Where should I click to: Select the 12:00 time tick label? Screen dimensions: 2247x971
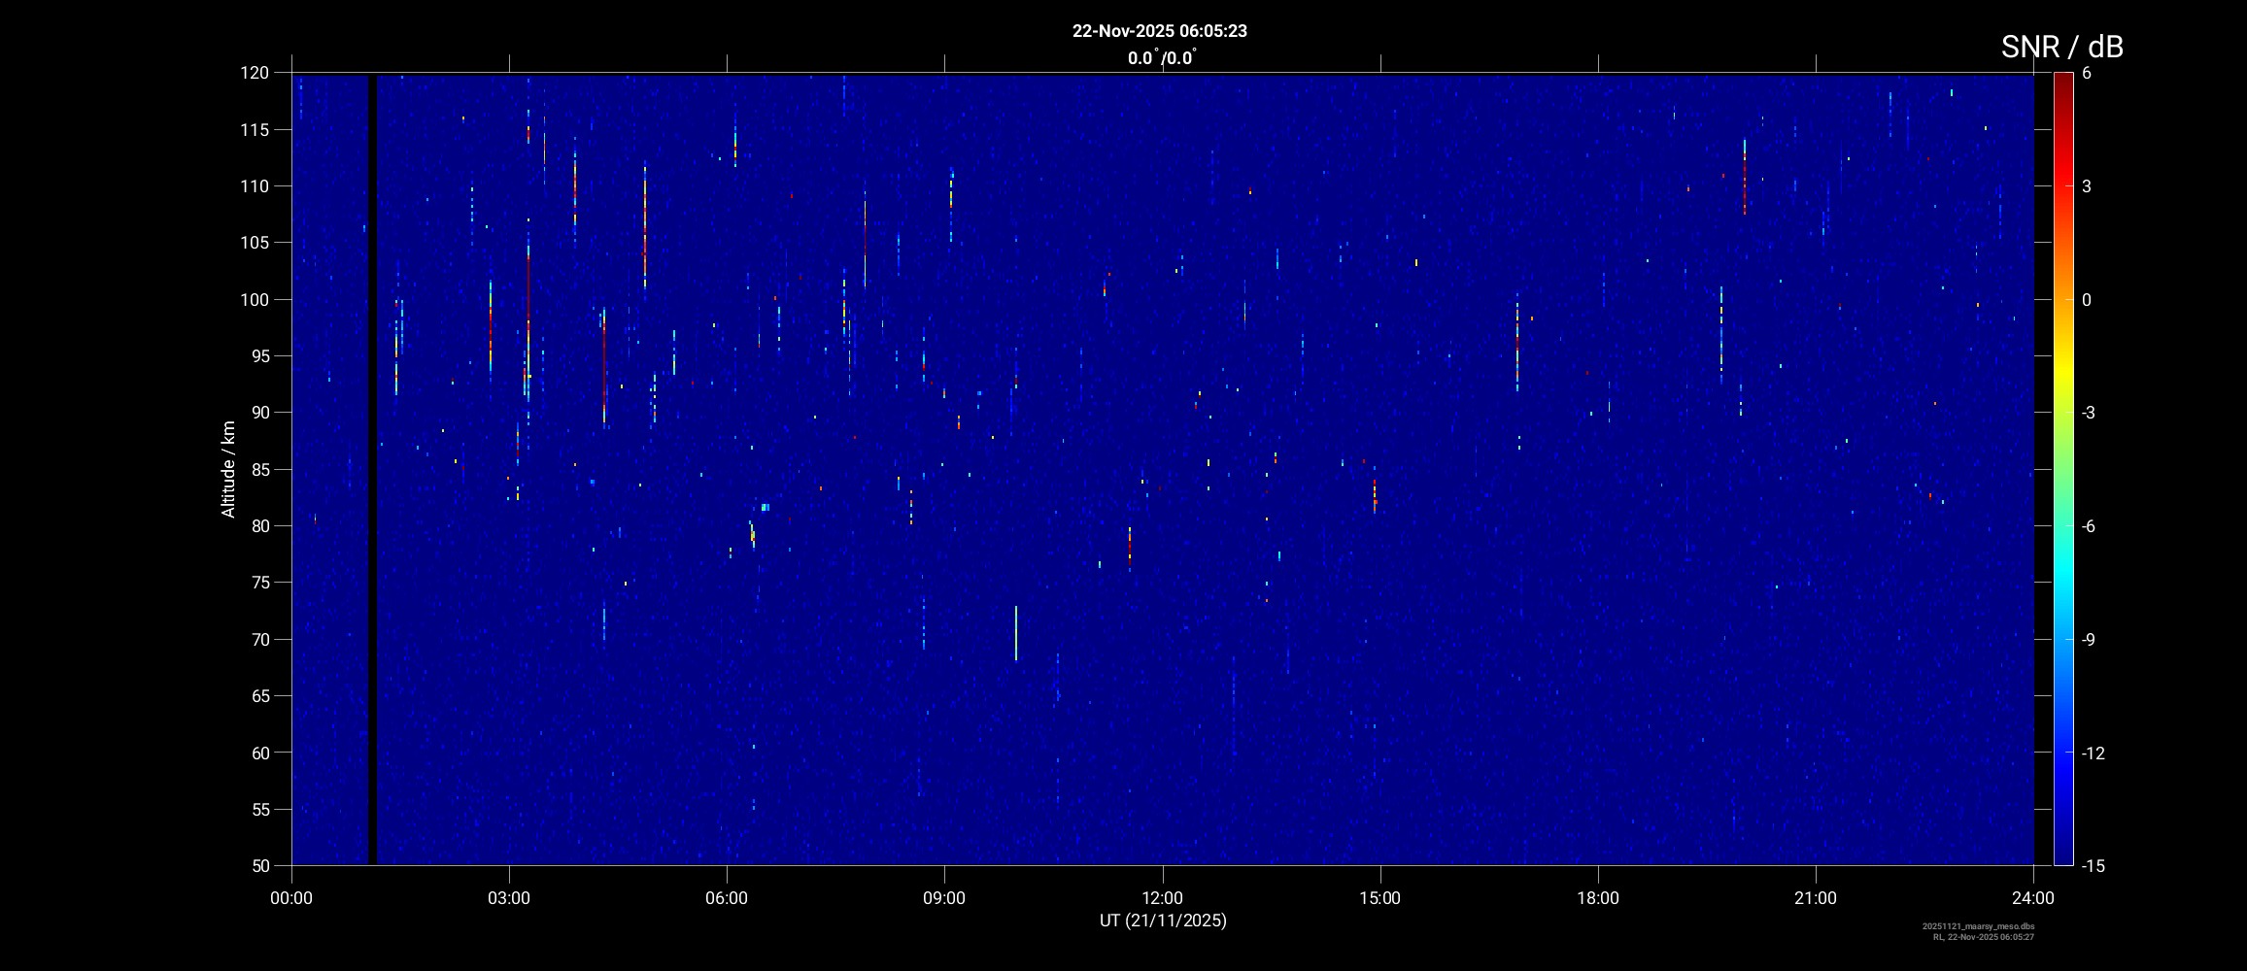(x=1162, y=898)
